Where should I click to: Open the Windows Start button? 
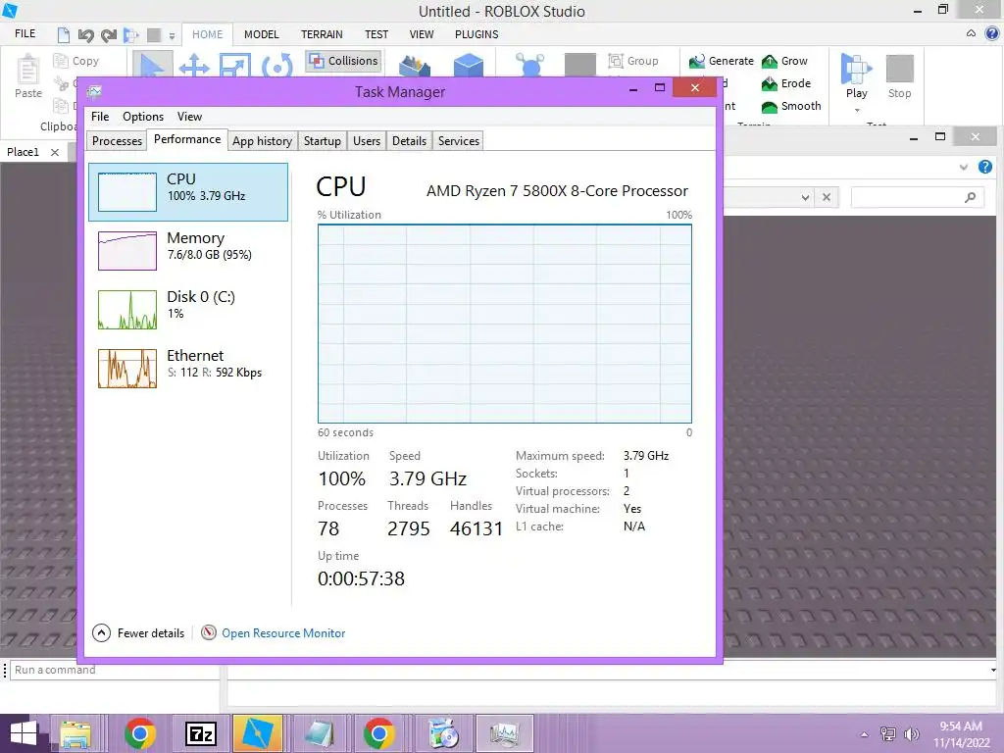(24, 733)
